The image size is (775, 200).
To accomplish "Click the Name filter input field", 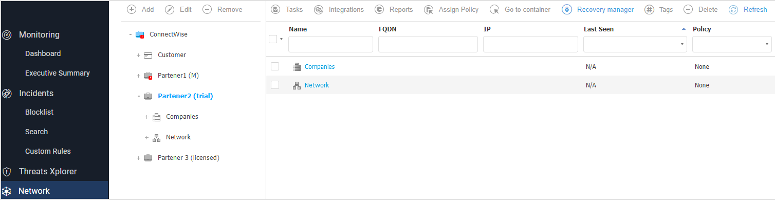I will (x=331, y=44).
